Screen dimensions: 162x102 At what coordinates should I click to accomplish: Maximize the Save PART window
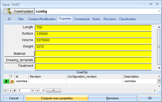click(x=151, y=5)
